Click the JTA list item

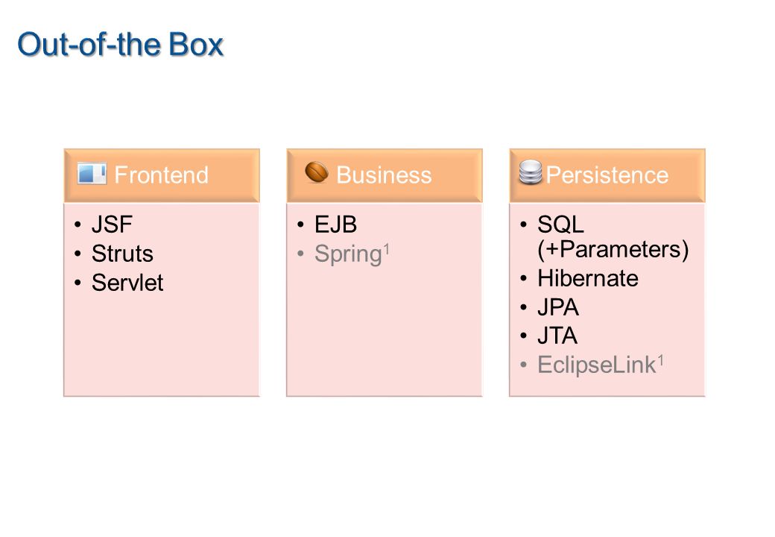[x=557, y=336]
